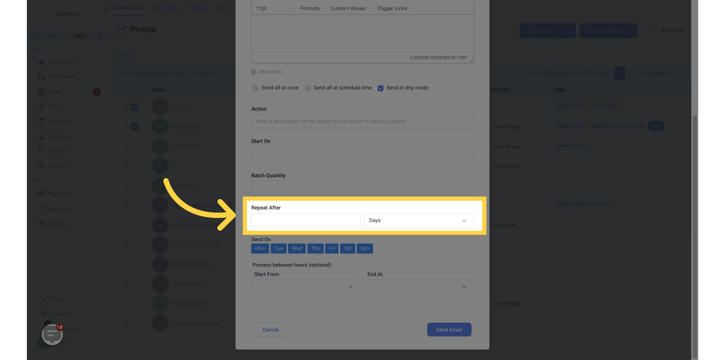
Task: Open the Inbox icon in sidebar
Action: (41, 92)
